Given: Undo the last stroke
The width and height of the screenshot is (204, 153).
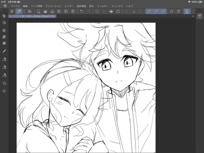Looking at the screenshot, I should click(82, 11).
